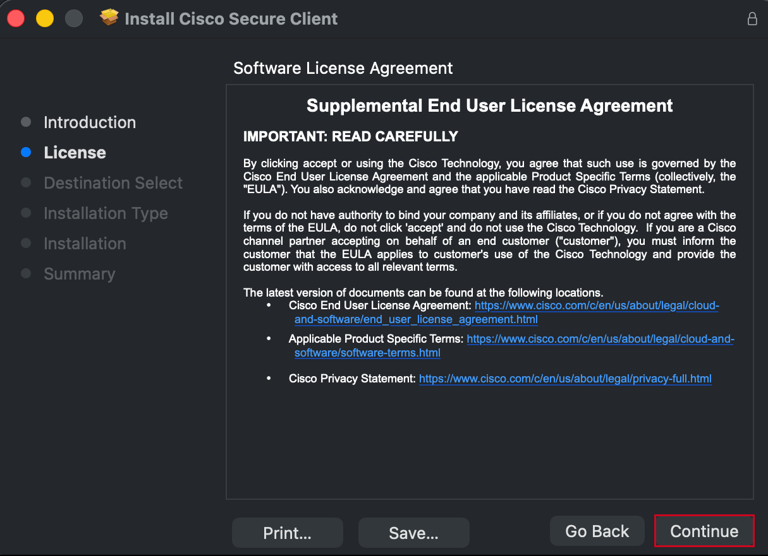Select the Summary step in sidebar
Viewport: 768px width, 556px height.
click(80, 274)
